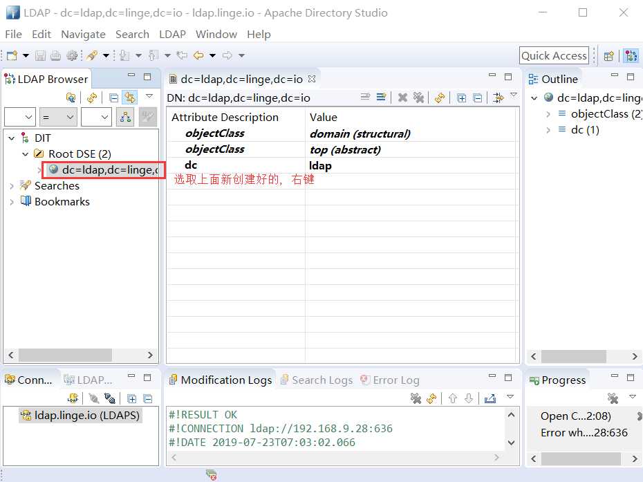Image resolution: width=643 pixels, height=482 pixels.
Task: Open the File menu
Action: (14, 35)
